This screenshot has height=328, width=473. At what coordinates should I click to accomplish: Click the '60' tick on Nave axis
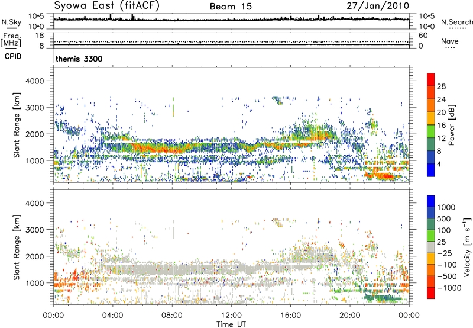(x=423, y=36)
